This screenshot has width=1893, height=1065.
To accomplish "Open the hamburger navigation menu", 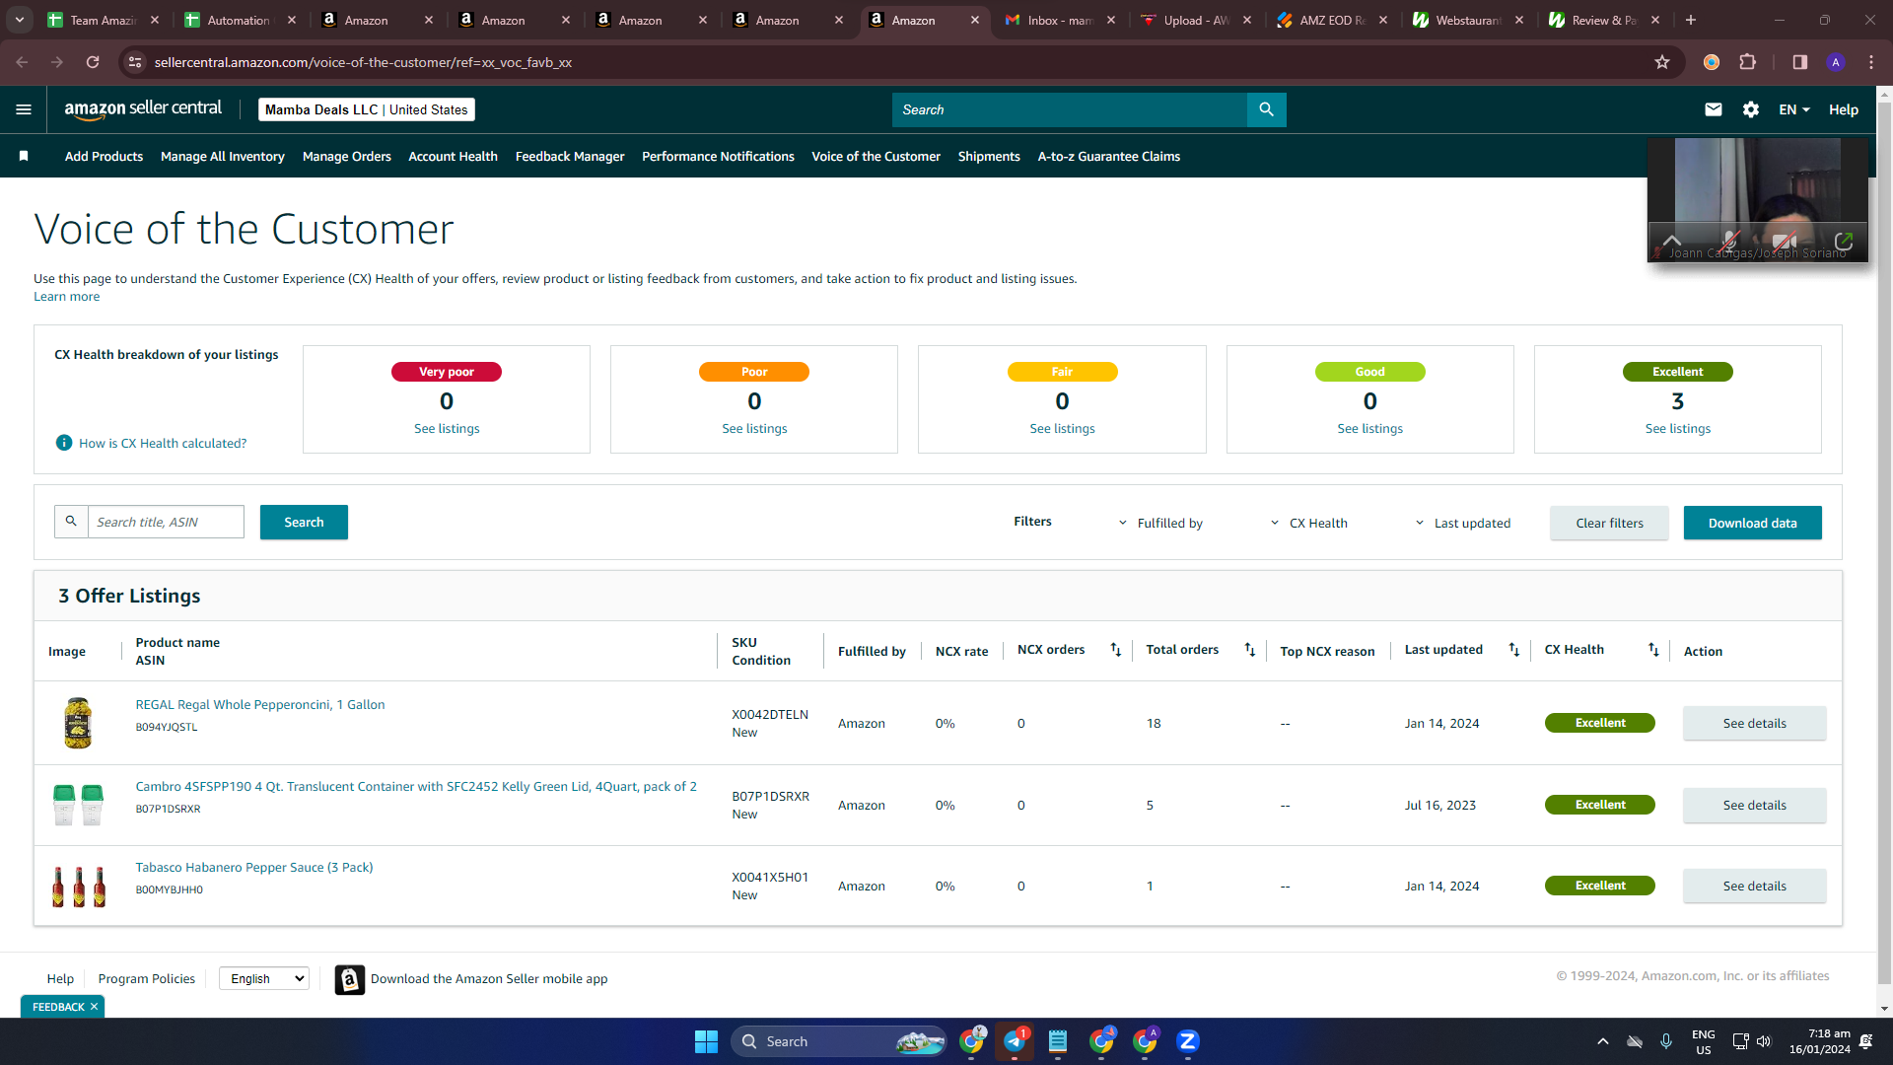I will (24, 109).
